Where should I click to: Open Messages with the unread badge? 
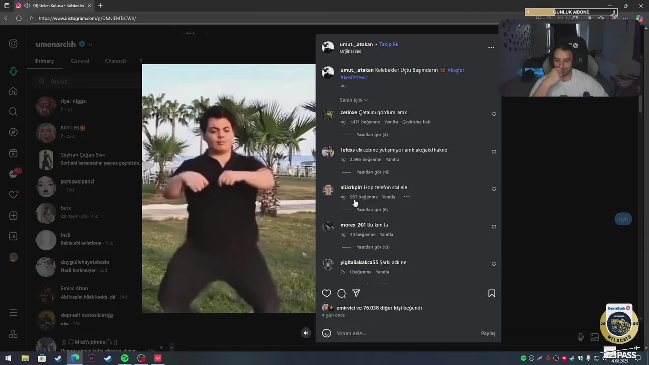tap(14, 174)
